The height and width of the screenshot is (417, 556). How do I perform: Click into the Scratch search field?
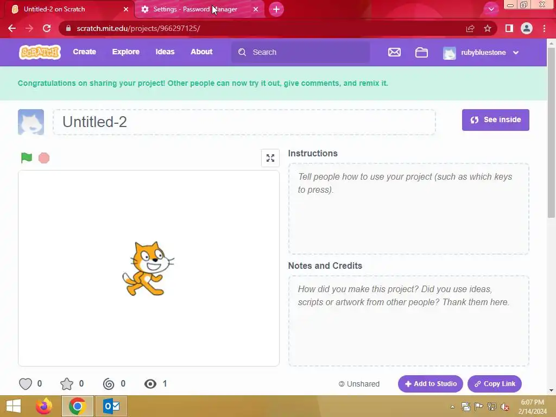pos(300,52)
